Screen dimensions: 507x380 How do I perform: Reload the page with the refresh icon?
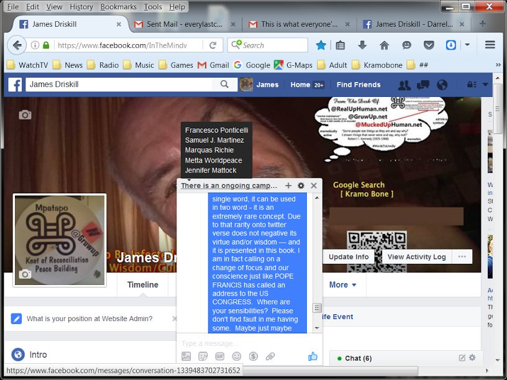point(212,45)
